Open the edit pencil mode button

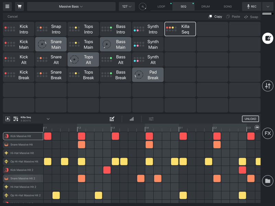268,38
